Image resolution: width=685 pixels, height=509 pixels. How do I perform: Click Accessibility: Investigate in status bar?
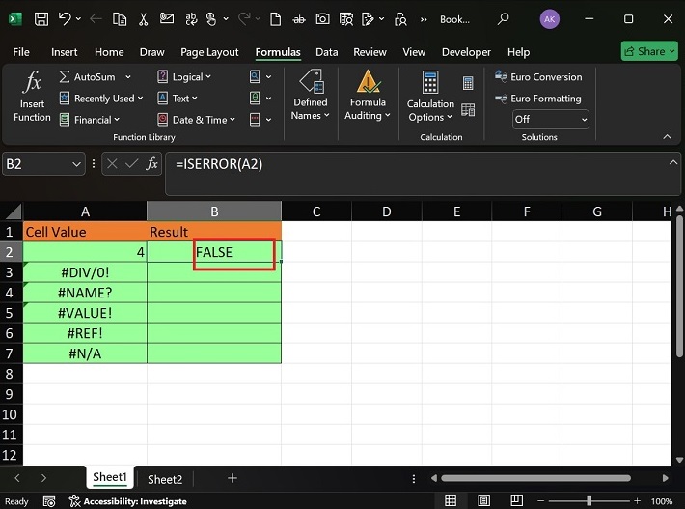click(127, 501)
